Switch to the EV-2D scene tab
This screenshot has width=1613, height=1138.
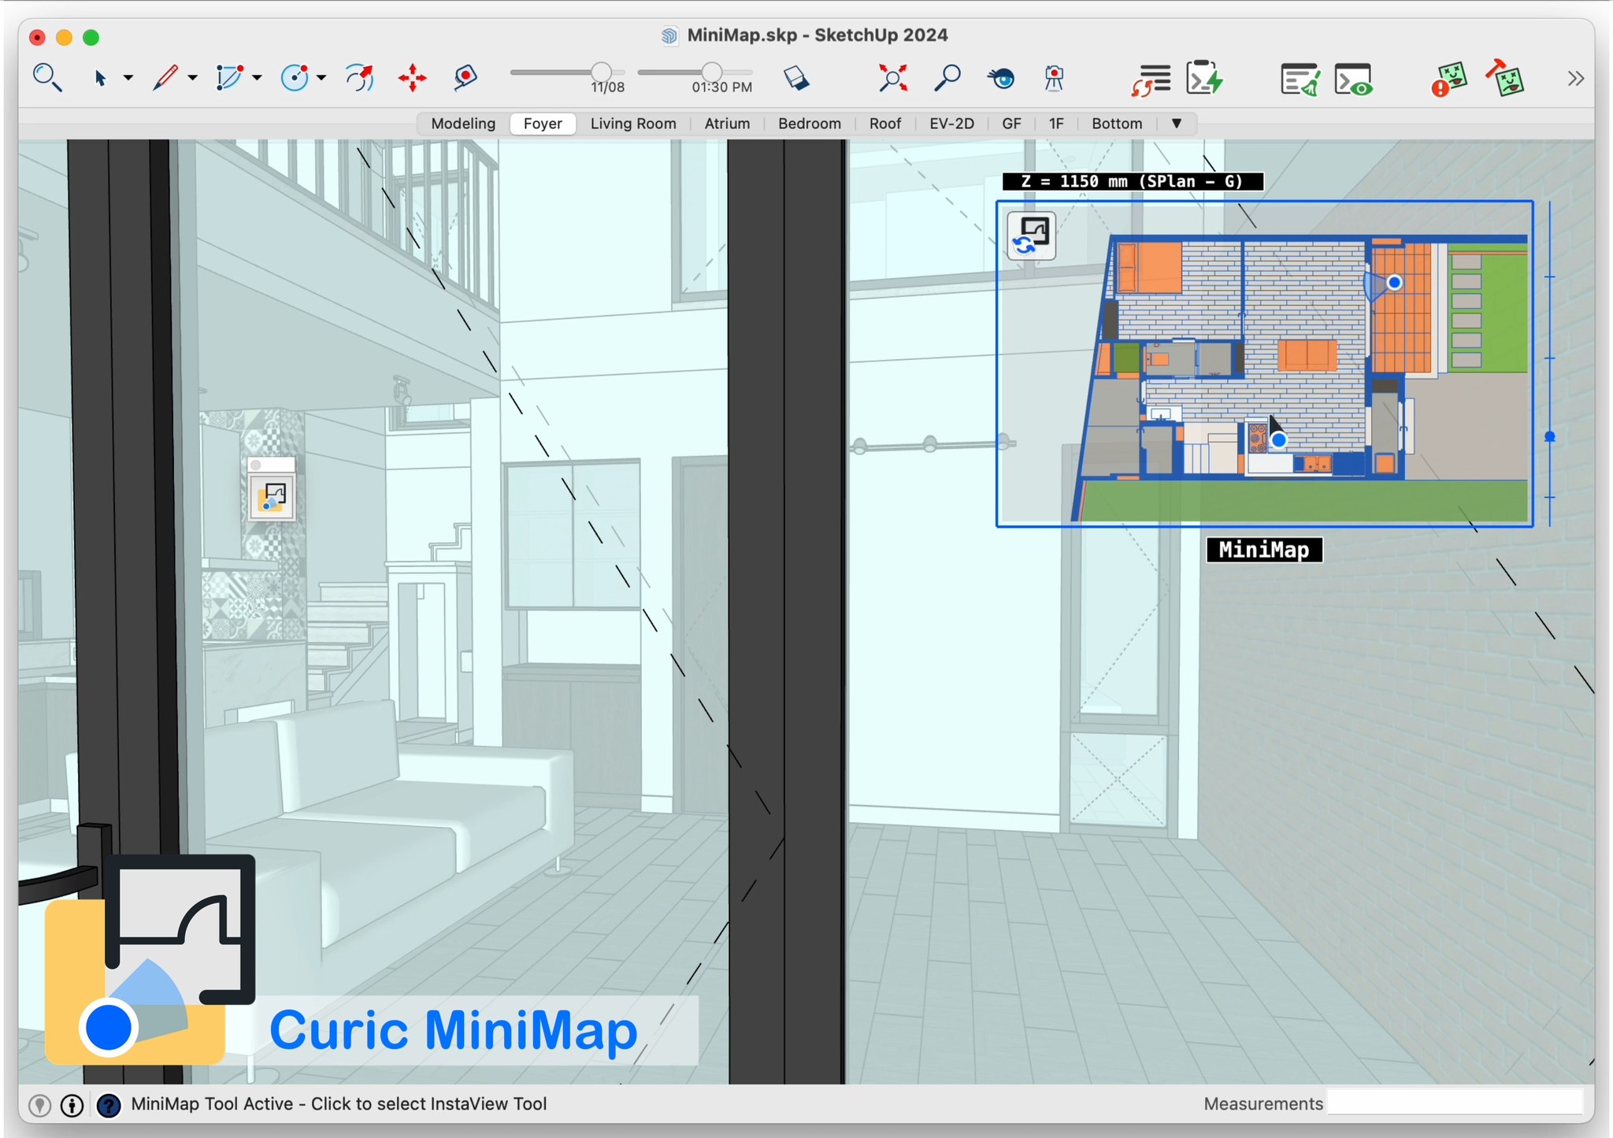[951, 124]
